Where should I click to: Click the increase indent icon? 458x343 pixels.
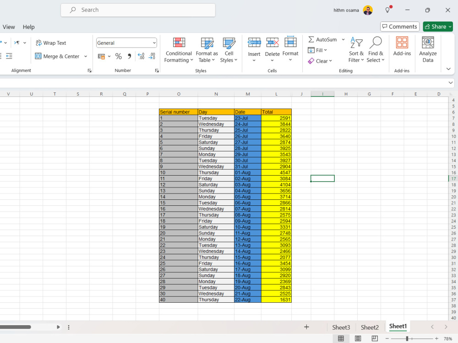click(9, 56)
